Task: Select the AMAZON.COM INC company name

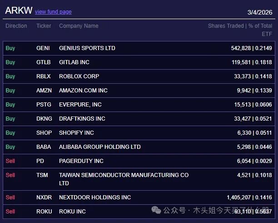Action: (x=83, y=91)
